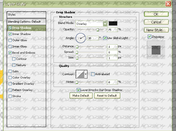176x131 pixels.
Task: Select the Stroke effect row
Action: 26,96
